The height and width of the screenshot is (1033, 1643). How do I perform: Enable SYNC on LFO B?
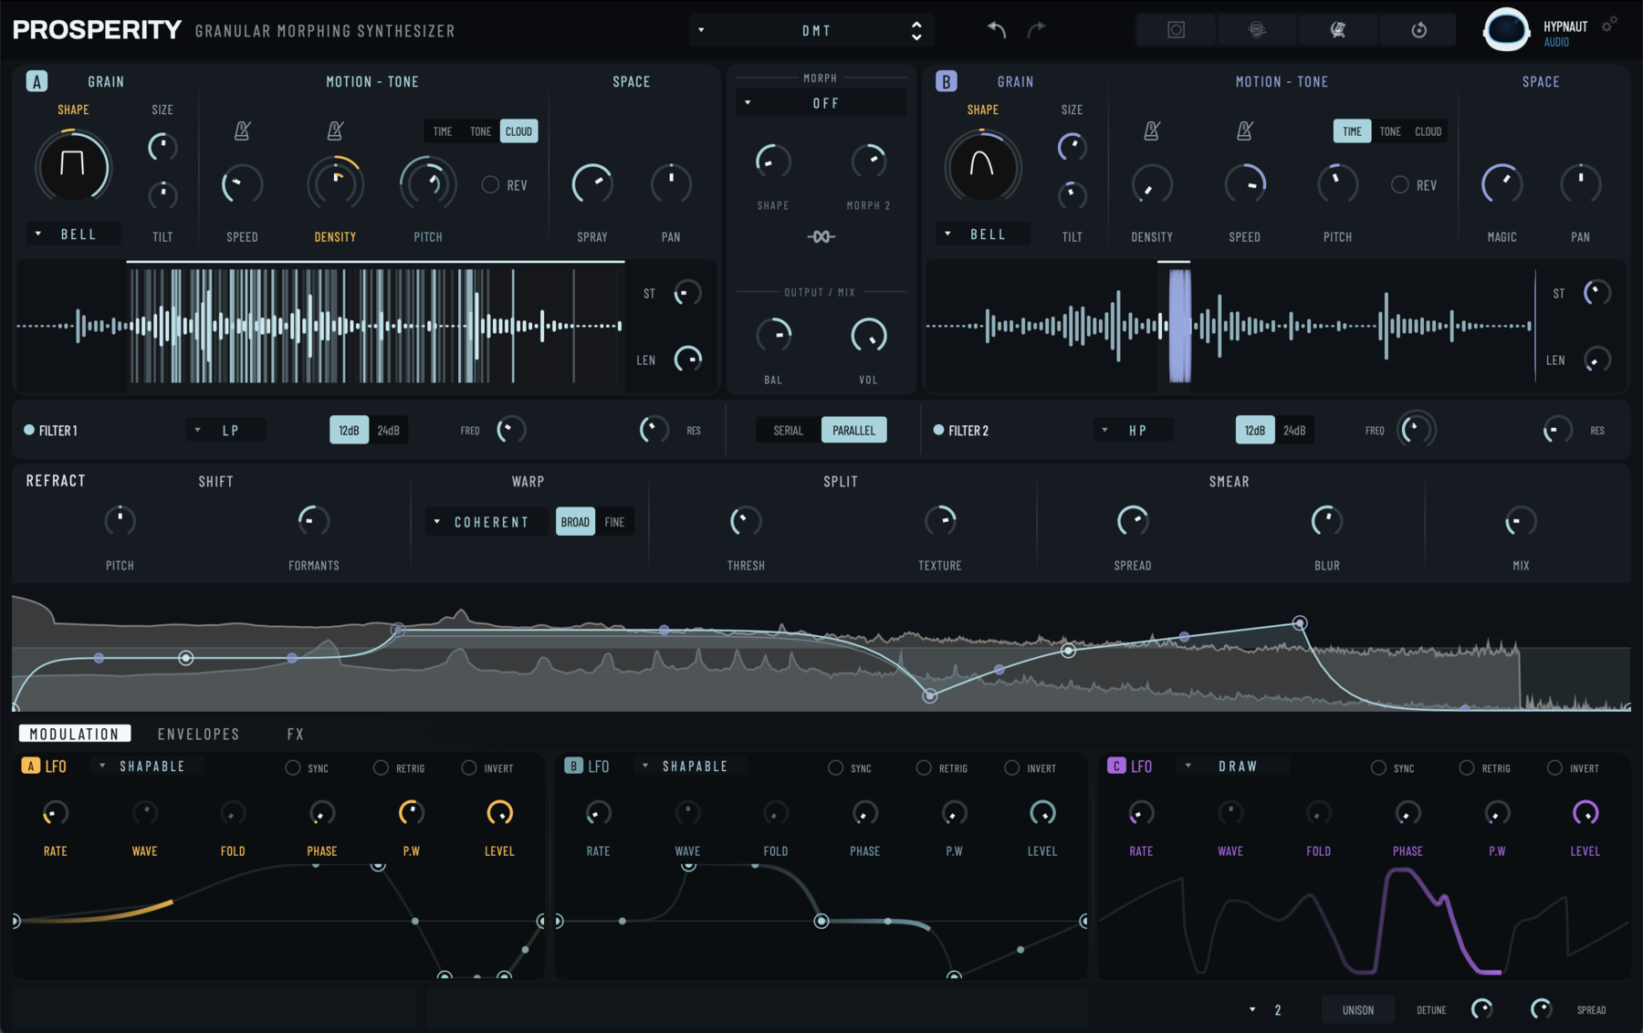point(835,767)
